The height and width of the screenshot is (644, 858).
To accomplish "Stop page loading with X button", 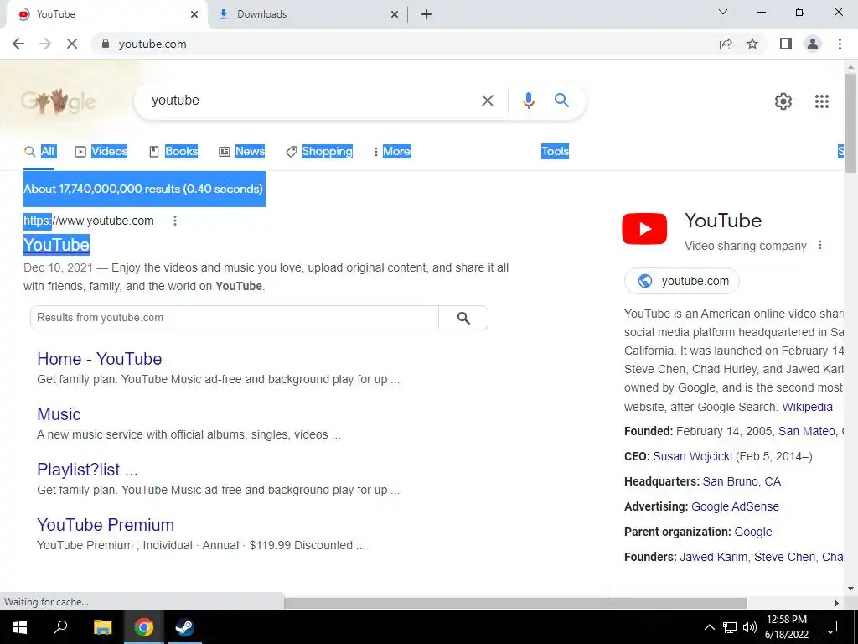I will click(x=72, y=44).
